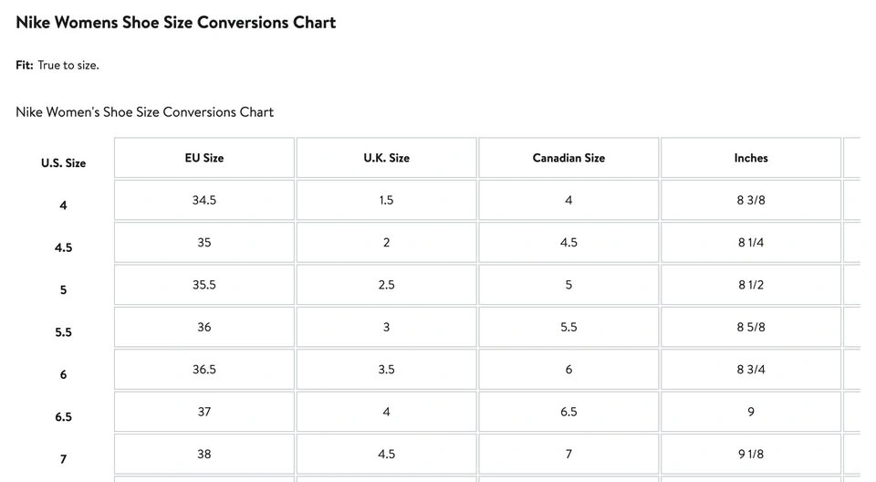
Task: Click the Fit: True to size text
Action: [x=57, y=66]
